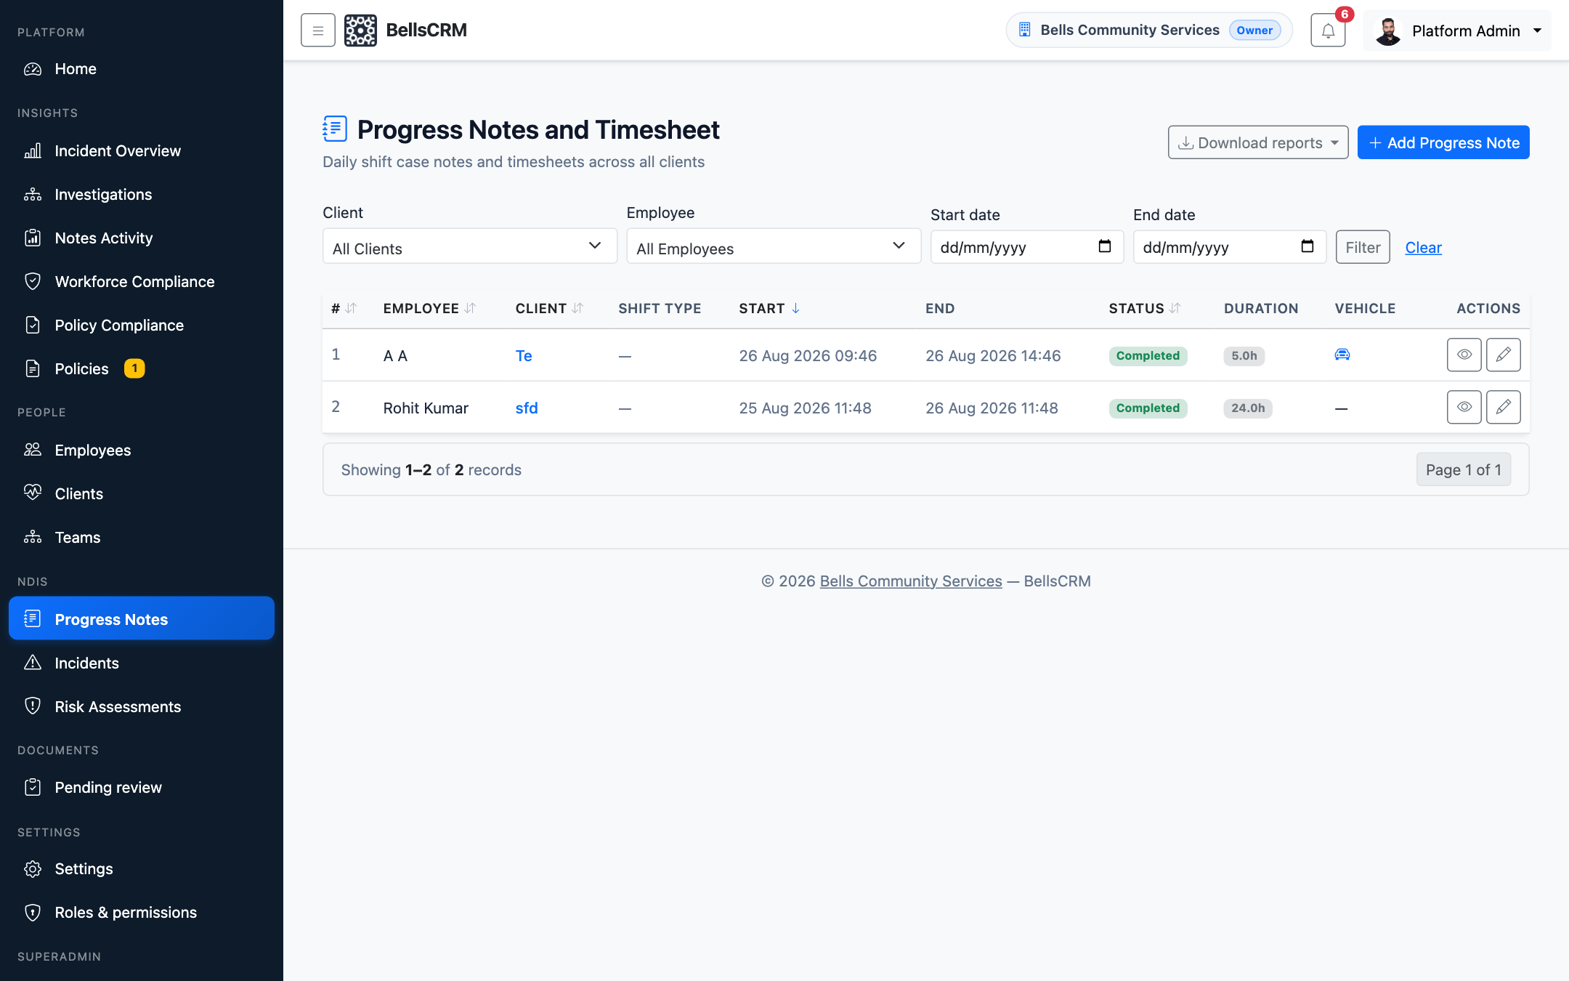This screenshot has height=981, width=1569.
Task: Open the All Employees dropdown
Action: [774, 246]
